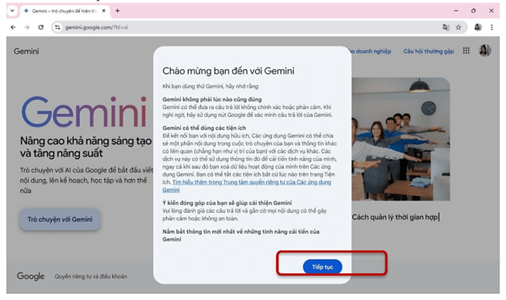506x300 pixels.
Task: Click the large colorful Gemini wordmark
Action: (84, 112)
